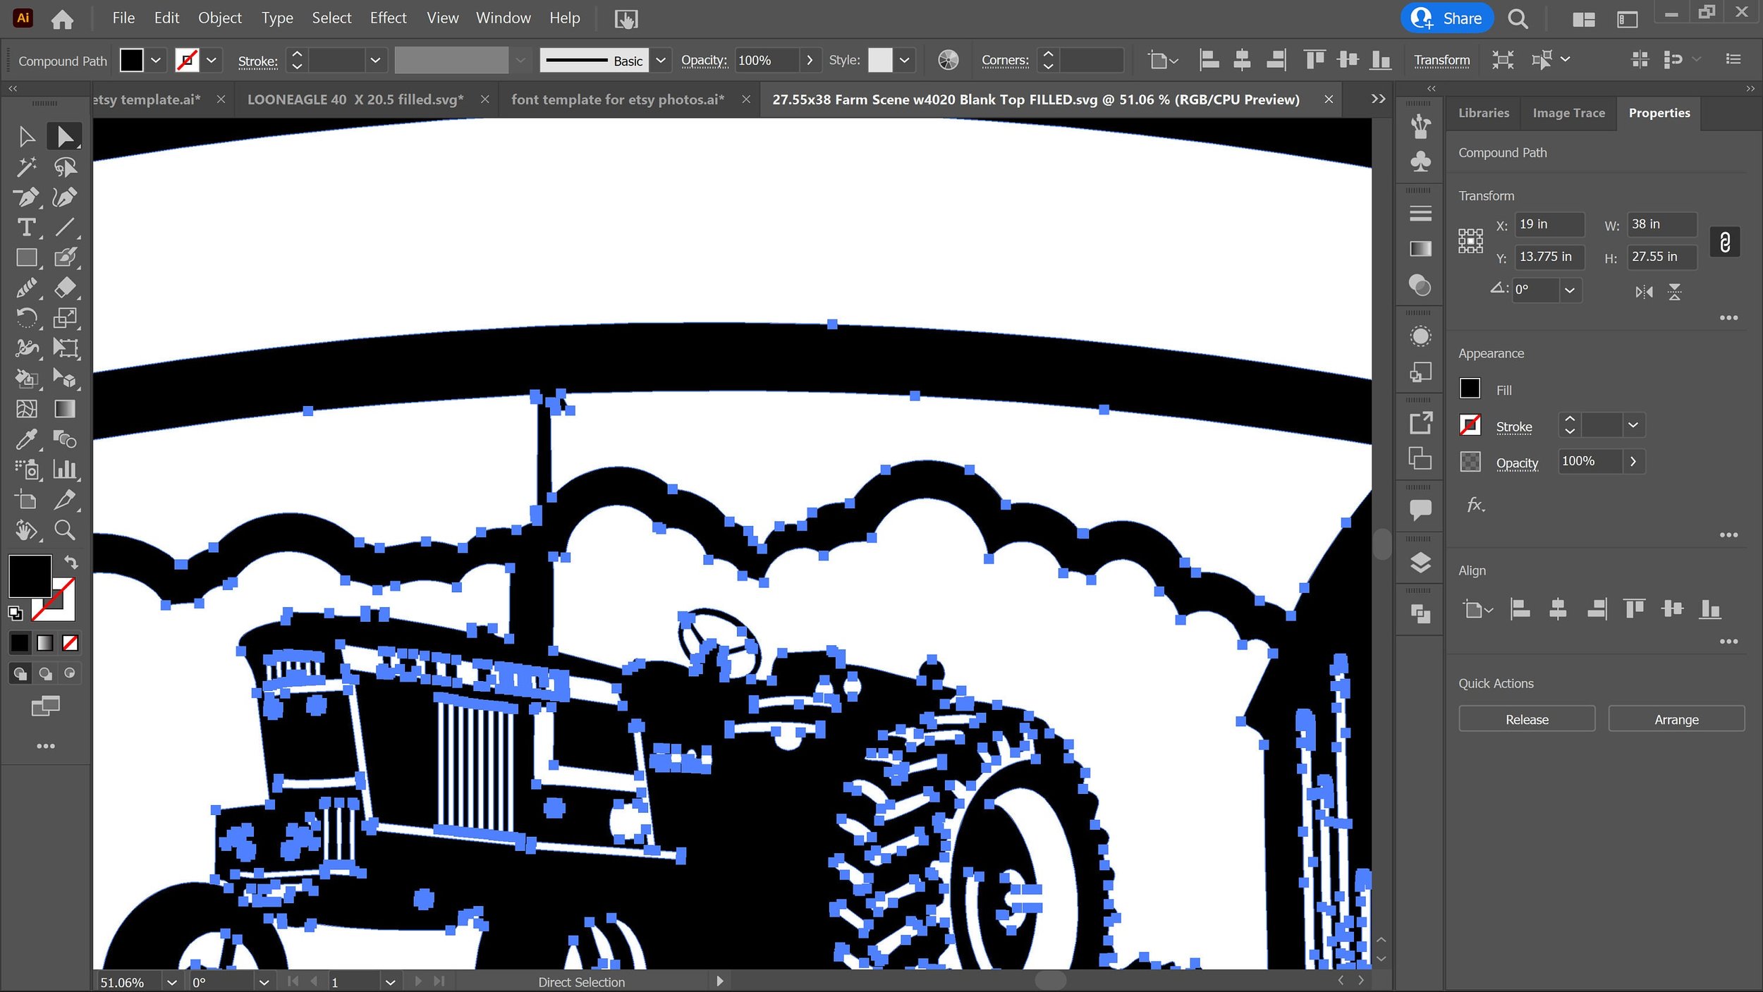1763x992 pixels.
Task: Set the Color fill mode button
Action: pyautogui.click(x=20, y=643)
